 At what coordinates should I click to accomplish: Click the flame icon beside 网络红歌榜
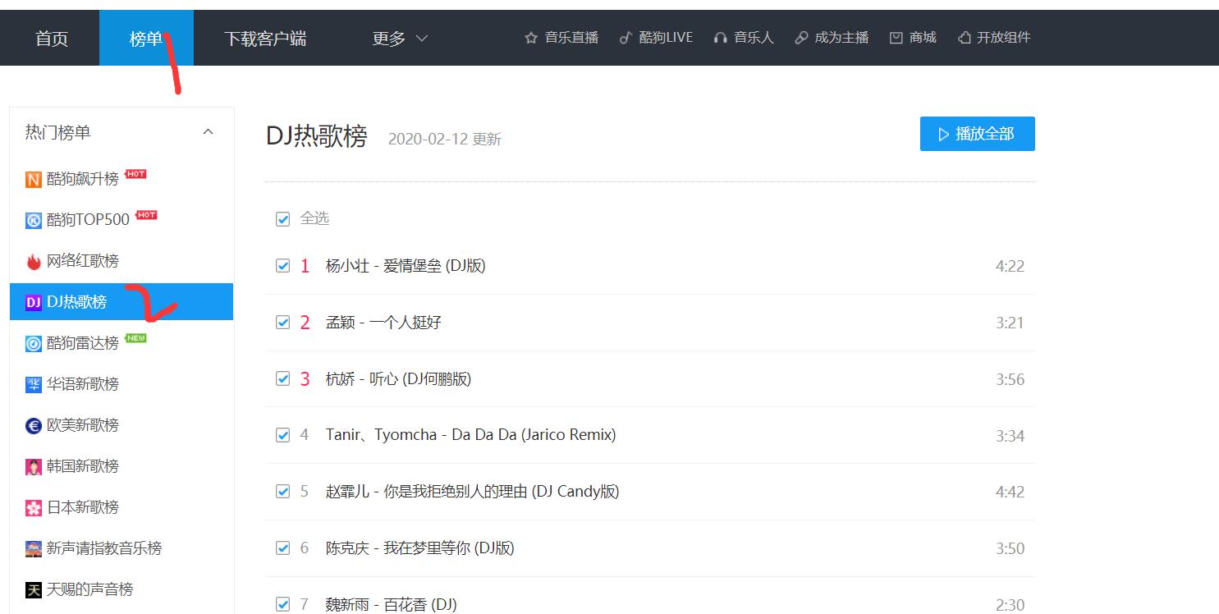tap(34, 262)
